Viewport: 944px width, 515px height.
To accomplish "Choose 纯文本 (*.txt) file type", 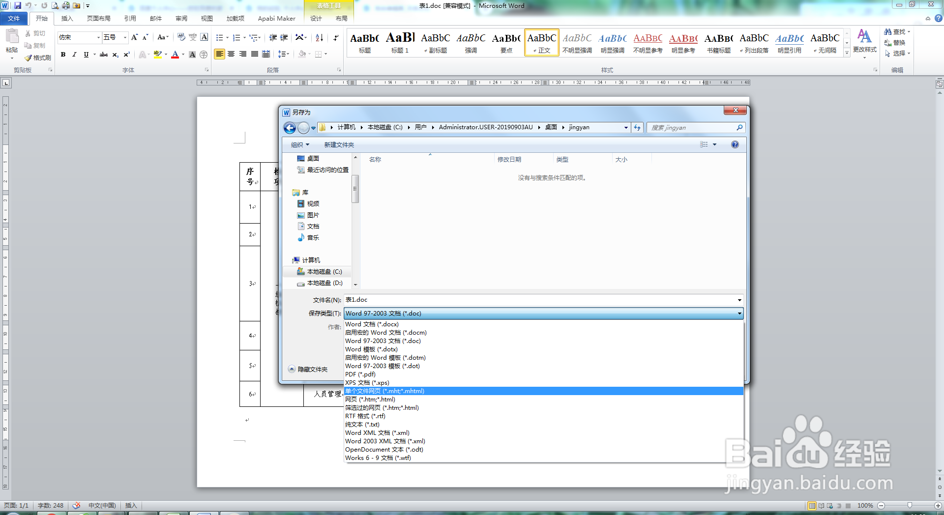I will (x=543, y=425).
